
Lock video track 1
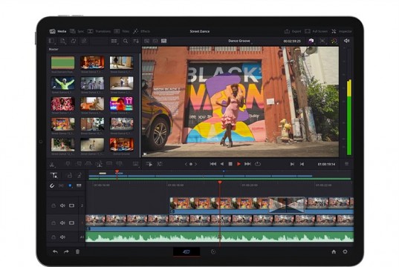(53, 222)
